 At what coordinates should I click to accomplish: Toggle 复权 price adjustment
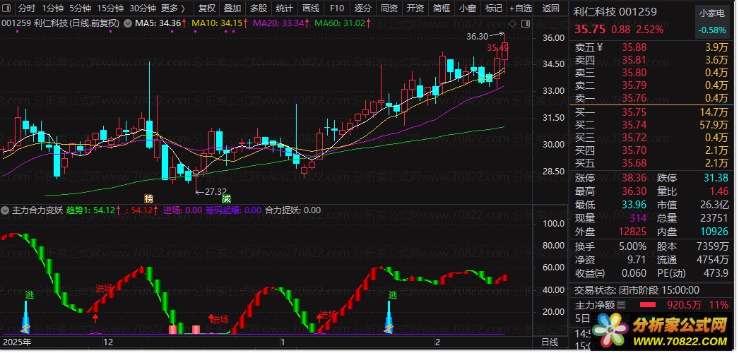tap(207, 8)
